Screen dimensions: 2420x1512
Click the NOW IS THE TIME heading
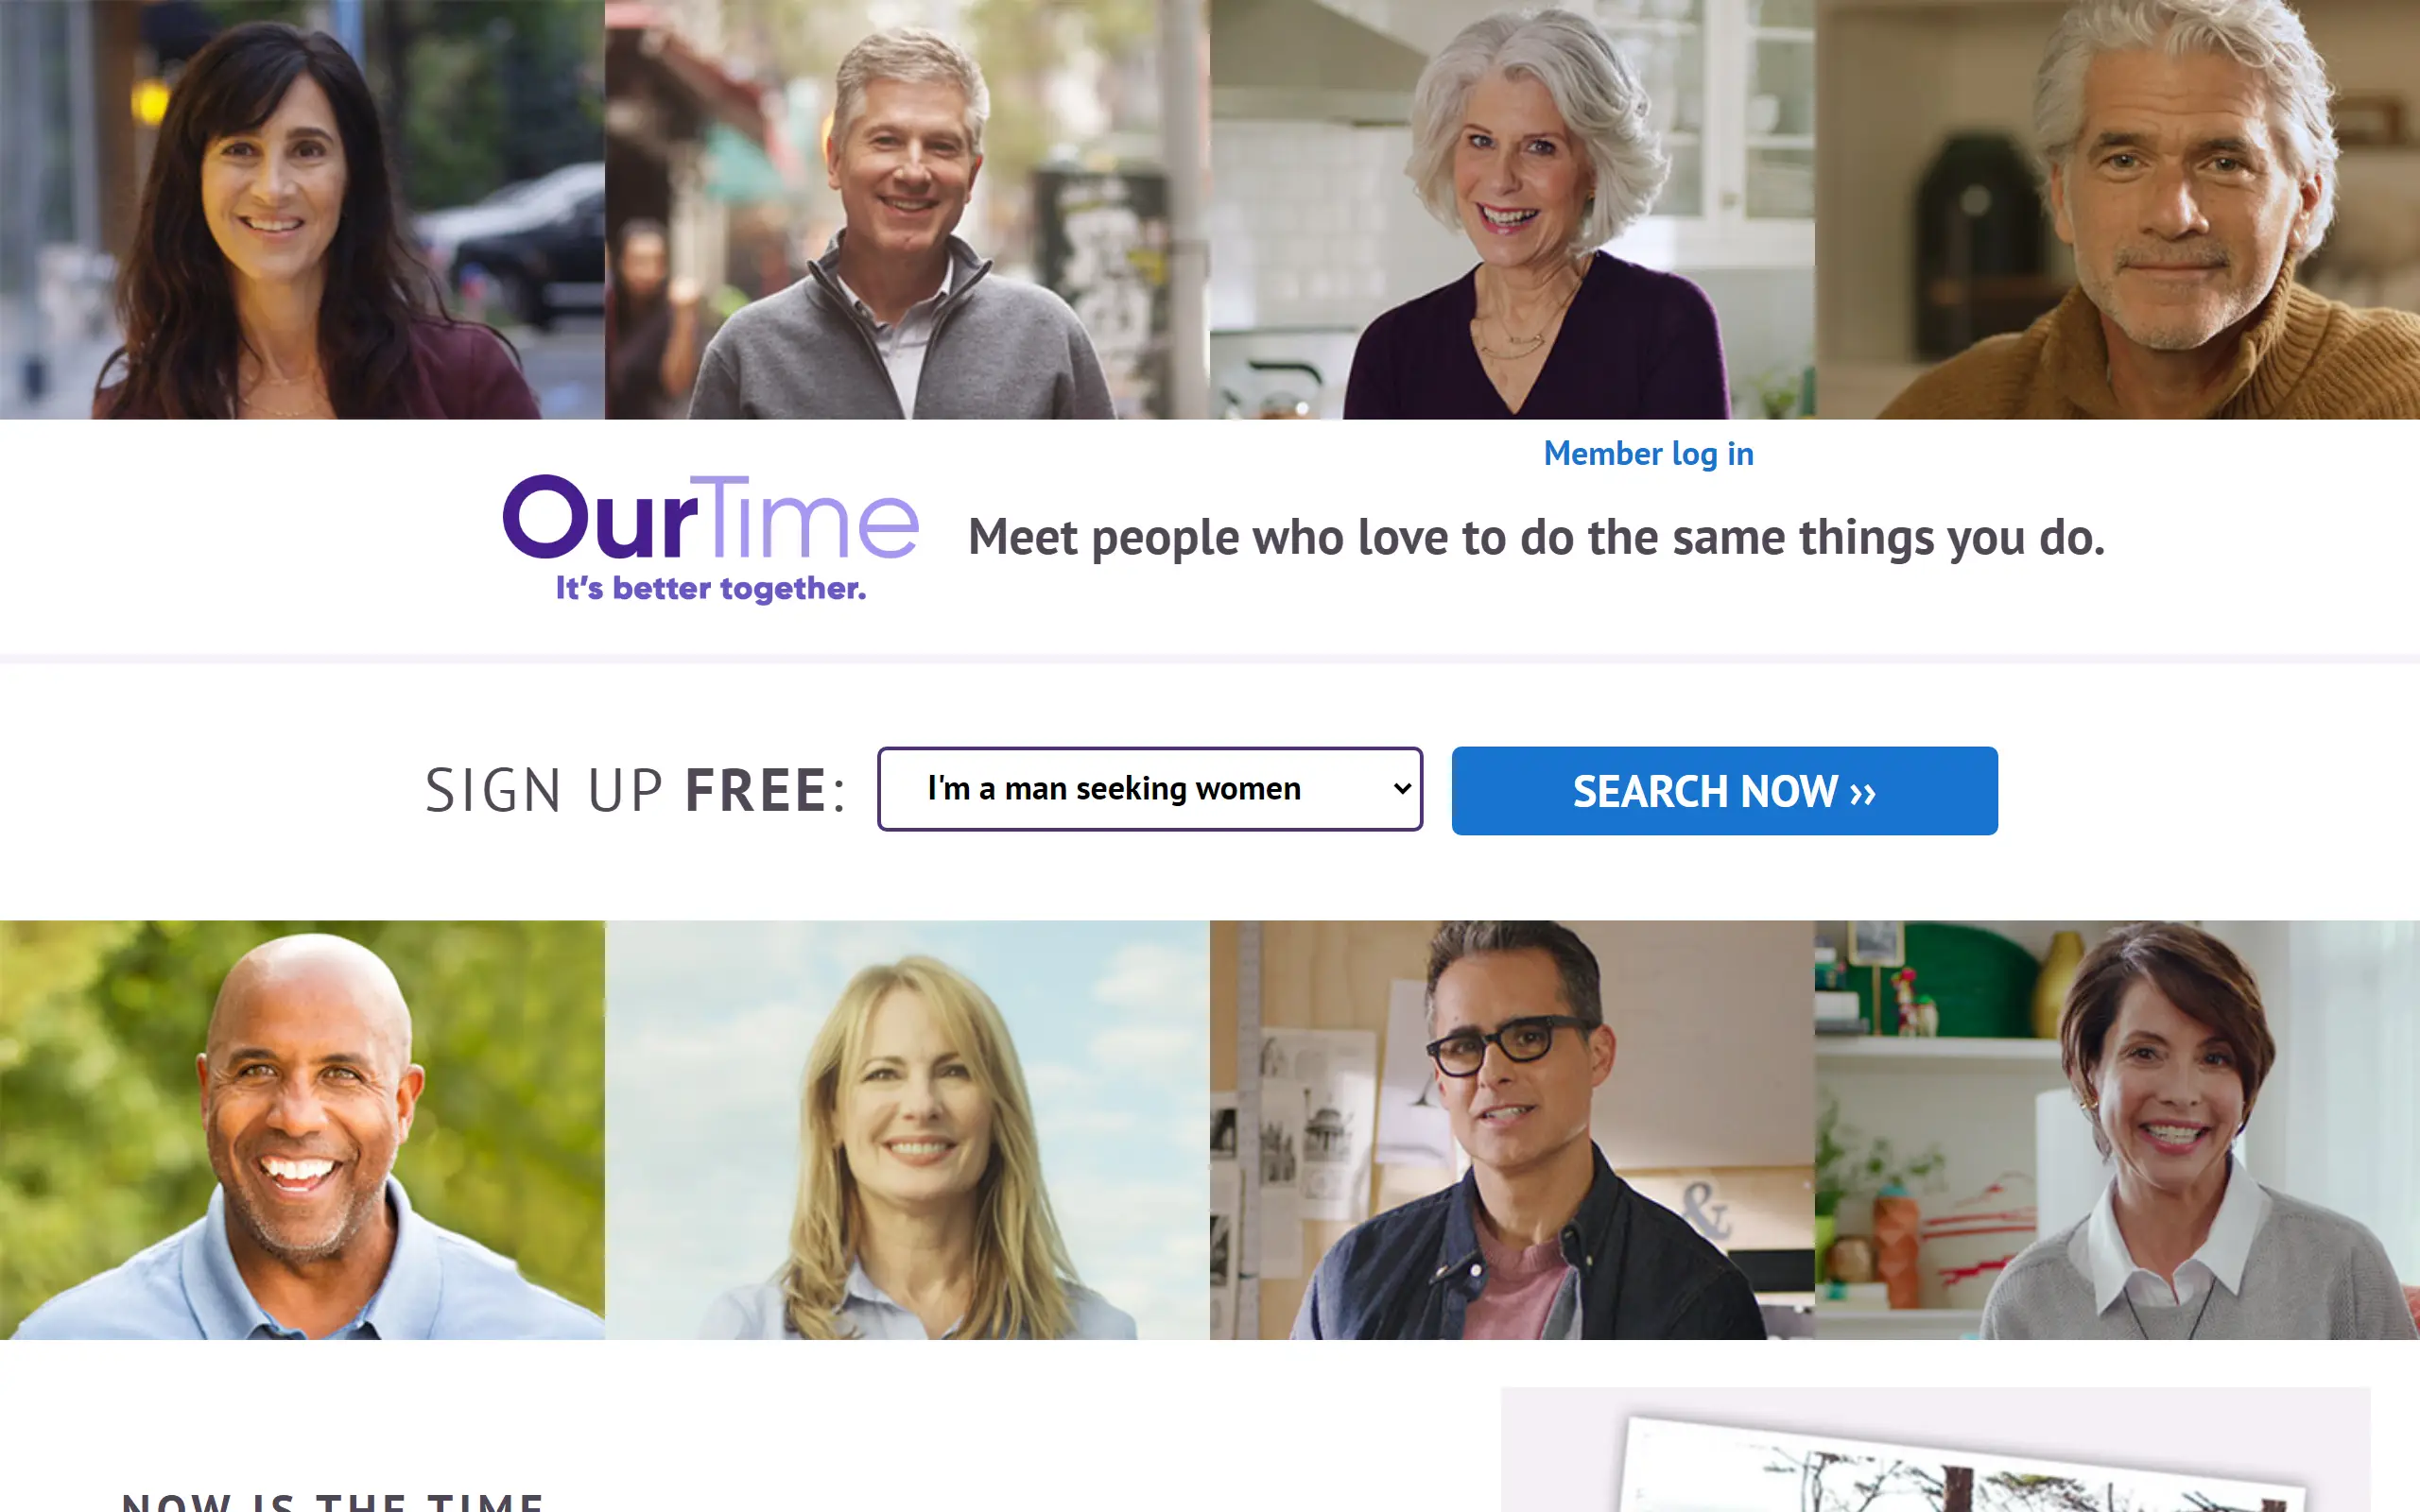click(x=333, y=1500)
